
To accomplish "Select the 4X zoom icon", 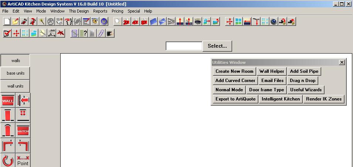I will tap(135, 21).
